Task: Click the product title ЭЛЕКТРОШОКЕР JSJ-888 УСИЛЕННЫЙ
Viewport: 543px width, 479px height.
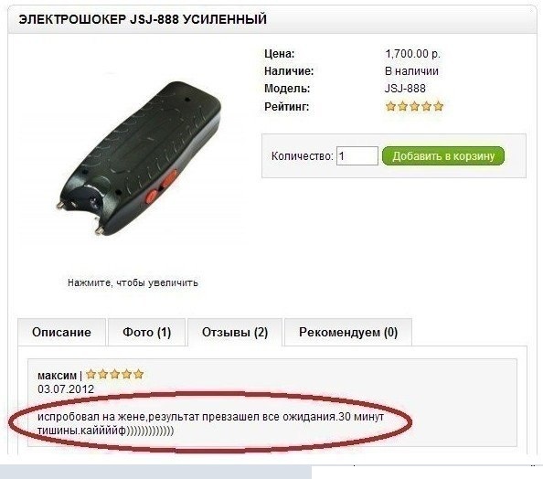Action: [143, 19]
